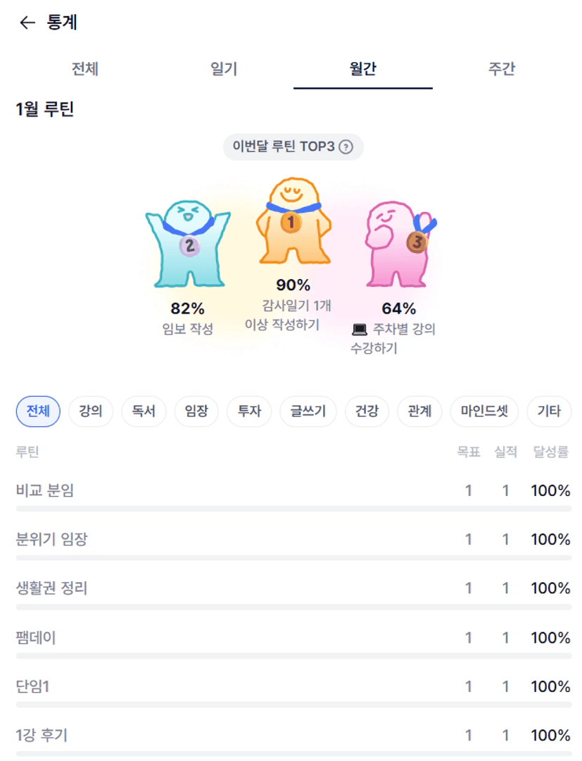Switch to the 일기 tab
This screenshot has width=582, height=761.
click(x=224, y=69)
